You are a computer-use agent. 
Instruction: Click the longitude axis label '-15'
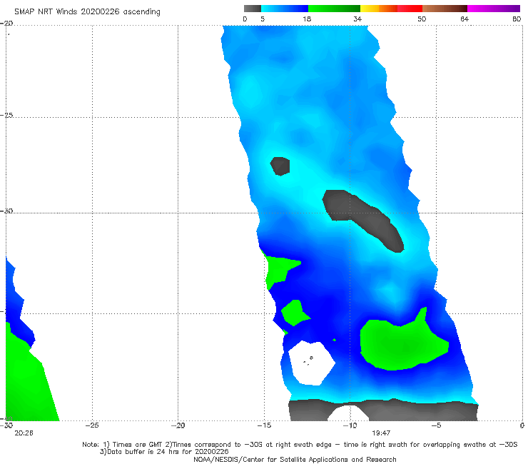pos(264,425)
